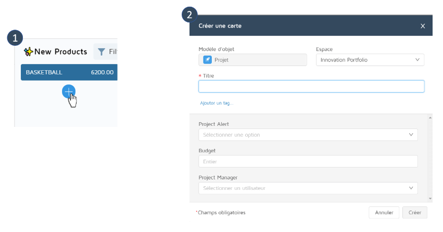This screenshot has width=443, height=232.
Task: Open the Project Manager user dropdown
Action: (x=308, y=188)
